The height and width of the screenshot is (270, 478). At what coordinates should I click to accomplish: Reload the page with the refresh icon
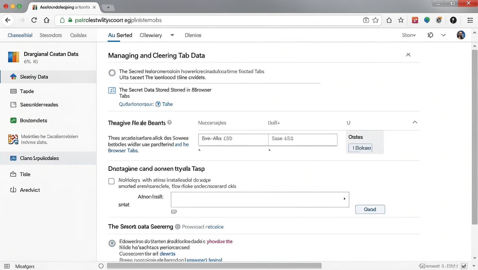pos(34,20)
